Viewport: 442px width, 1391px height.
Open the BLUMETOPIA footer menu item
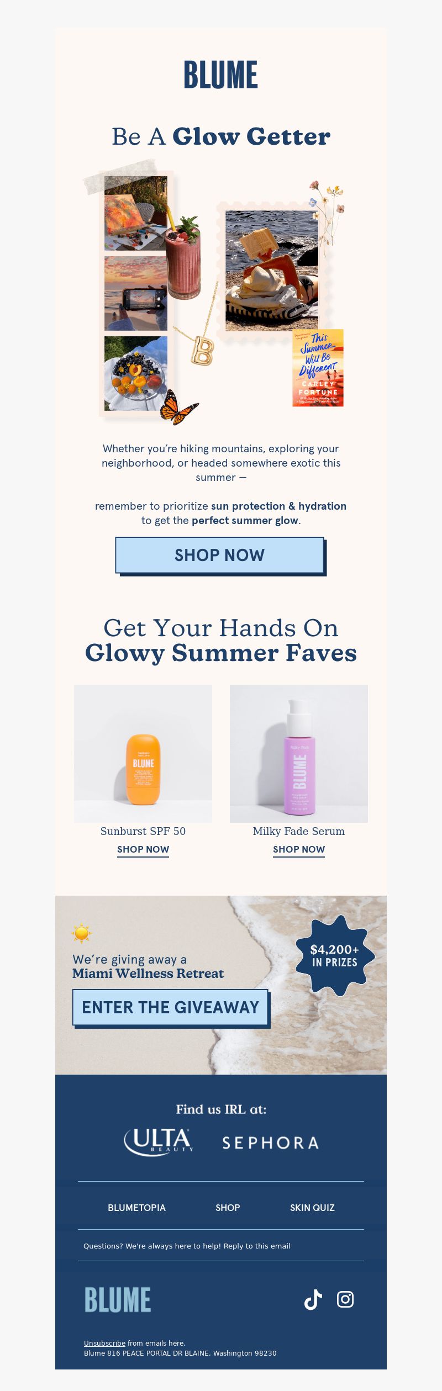[136, 1208]
